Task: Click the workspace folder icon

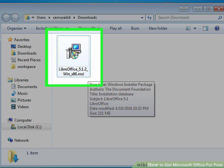Action: pyautogui.click(x=13, y=66)
